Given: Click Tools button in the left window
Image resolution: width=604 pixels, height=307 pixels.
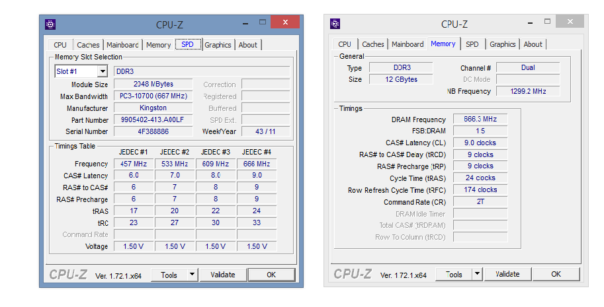Looking at the screenshot, I should pos(169,275).
